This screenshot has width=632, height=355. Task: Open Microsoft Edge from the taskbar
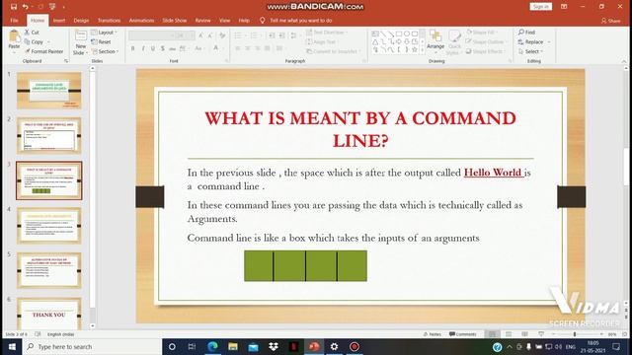click(x=212, y=346)
